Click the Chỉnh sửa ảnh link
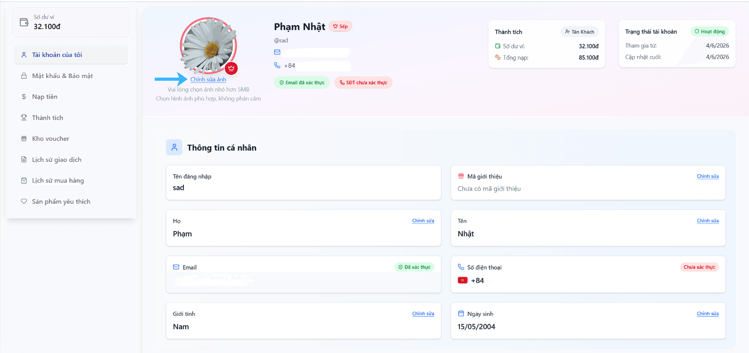The width and height of the screenshot is (749, 353). [208, 79]
